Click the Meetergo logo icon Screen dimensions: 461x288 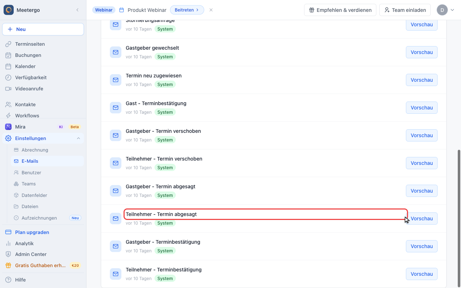click(x=9, y=10)
